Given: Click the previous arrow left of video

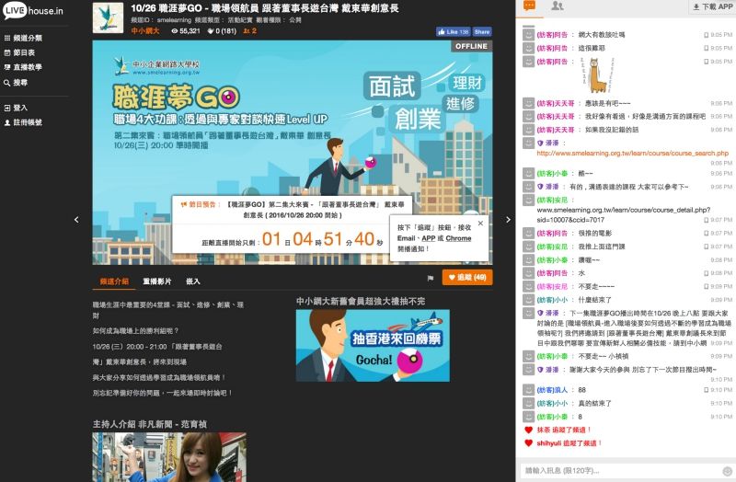Looking at the screenshot, I should tap(76, 219).
